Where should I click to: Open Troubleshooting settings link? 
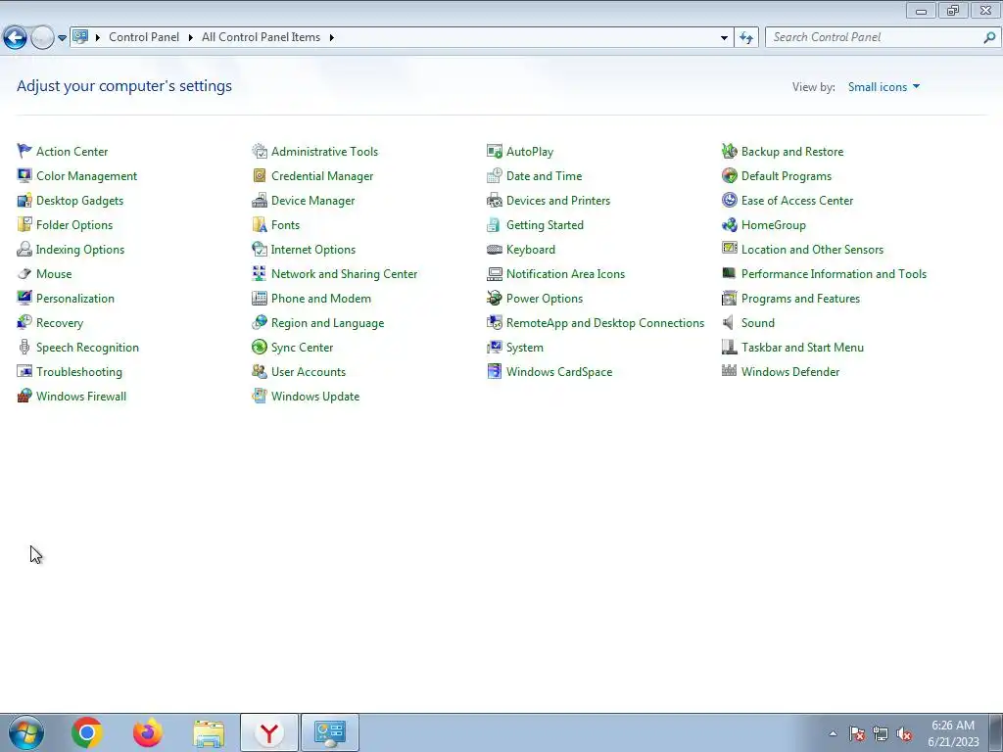(x=79, y=371)
